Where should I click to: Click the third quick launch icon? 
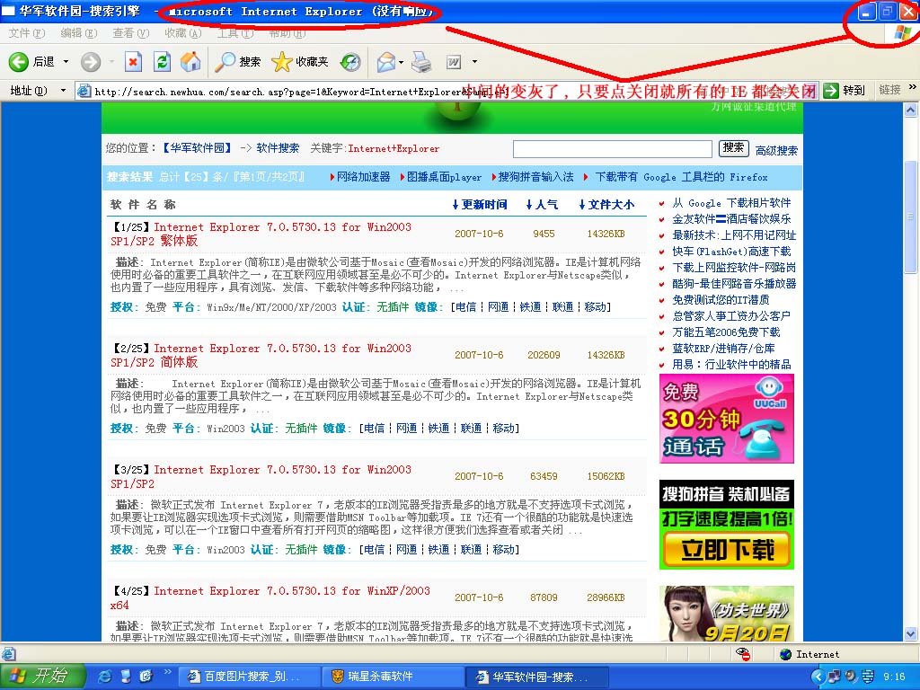pyautogui.click(x=146, y=677)
